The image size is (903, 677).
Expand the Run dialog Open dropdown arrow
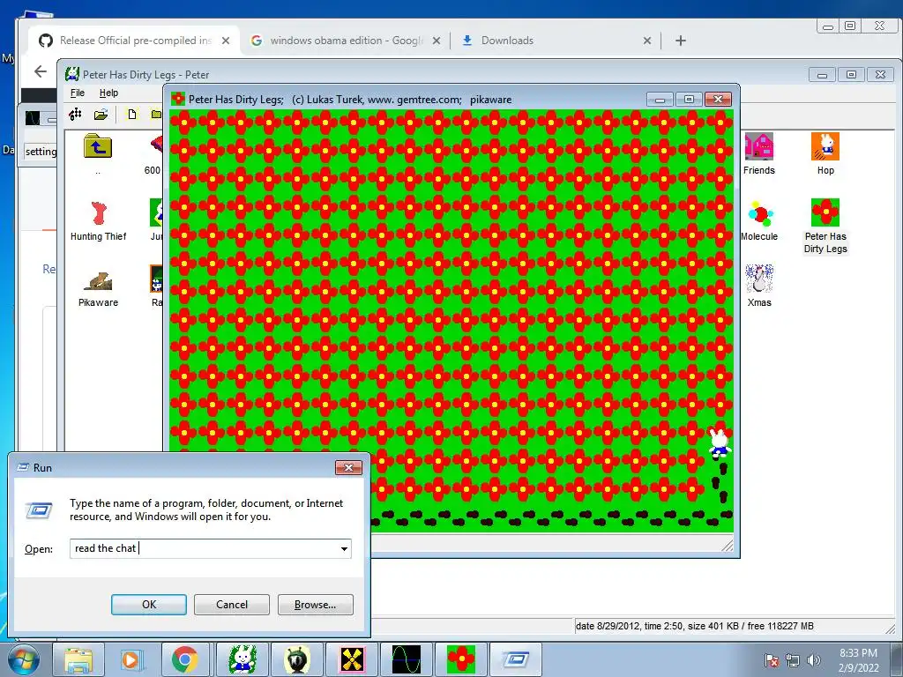pos(344,548)
